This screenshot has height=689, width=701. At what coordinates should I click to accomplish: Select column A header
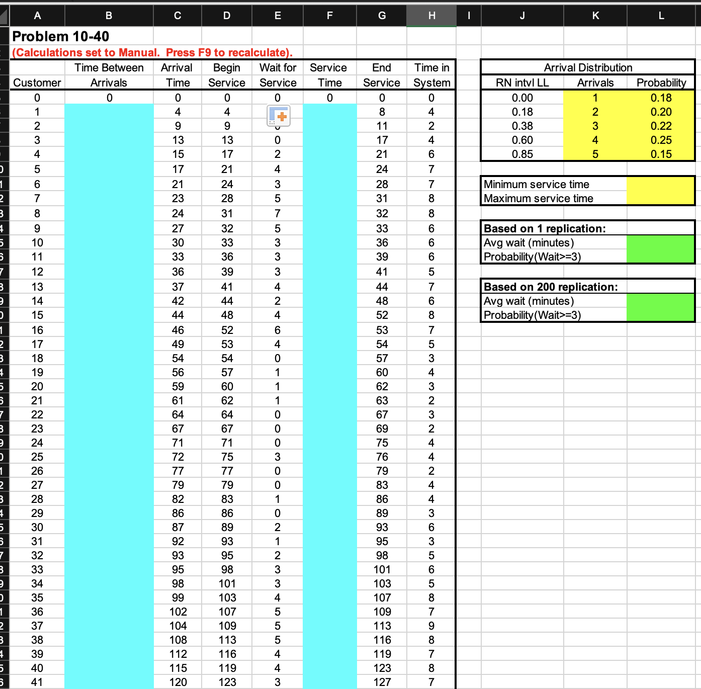(37, 16)
